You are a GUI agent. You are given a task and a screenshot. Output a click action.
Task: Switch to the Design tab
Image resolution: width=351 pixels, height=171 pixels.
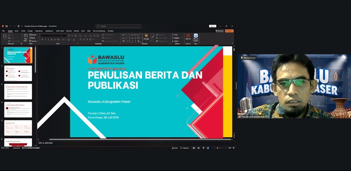30,31
